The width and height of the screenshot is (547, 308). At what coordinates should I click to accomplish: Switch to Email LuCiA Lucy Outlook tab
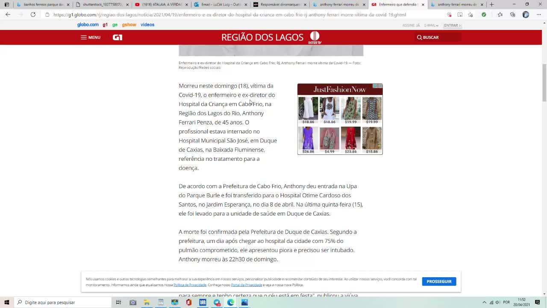tap(221, 4)
